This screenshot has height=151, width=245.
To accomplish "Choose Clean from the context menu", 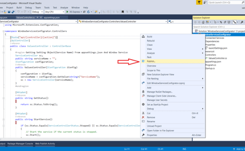I will pos(173,45).
